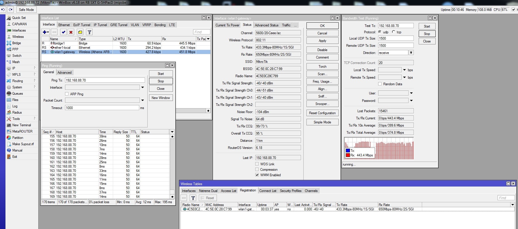Open Access List tab in Wireless Tables
Viewport: 518px width, 229px height.
point(228,191)
